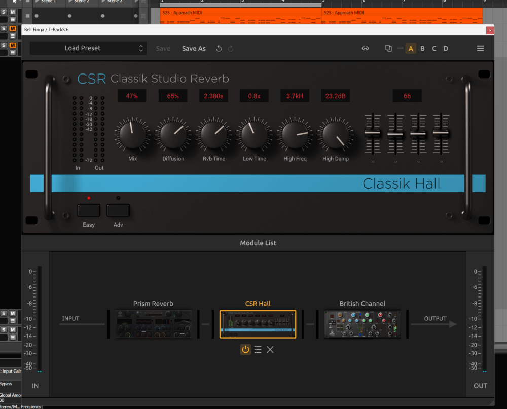Open topmost DAW track's menu lines icon
Image resolution: width=507 pixels, height=409 pixels.
point(13,20)
